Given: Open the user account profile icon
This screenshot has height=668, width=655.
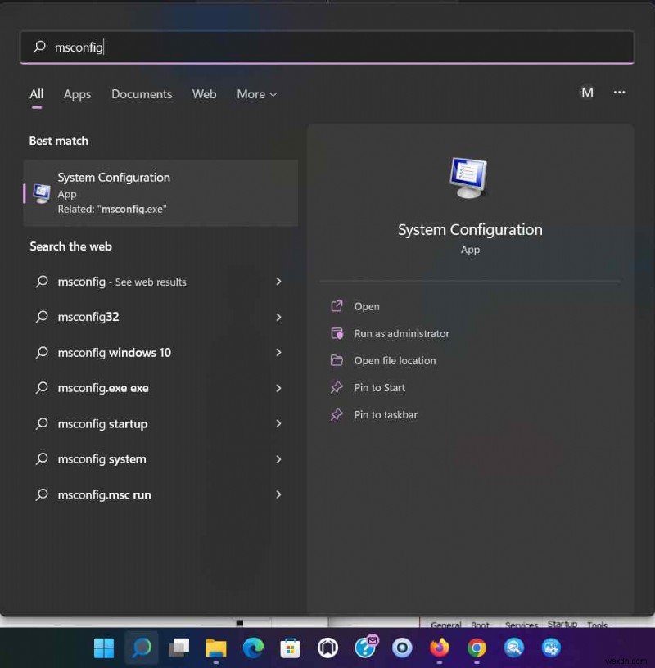Looking at the screenshot, I should click(587, 93).
